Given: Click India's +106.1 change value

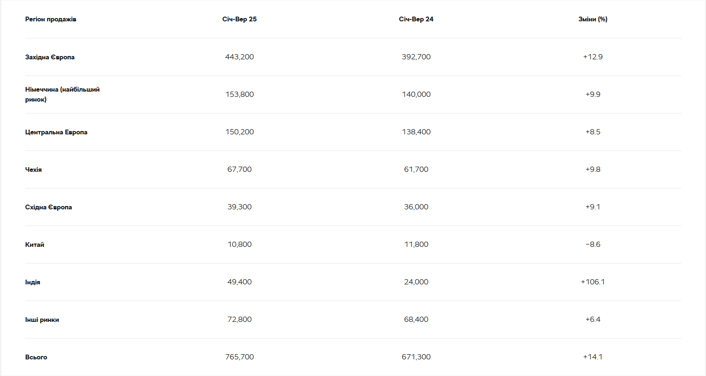Looking at the screenshot, I should [x=593, y=282].
